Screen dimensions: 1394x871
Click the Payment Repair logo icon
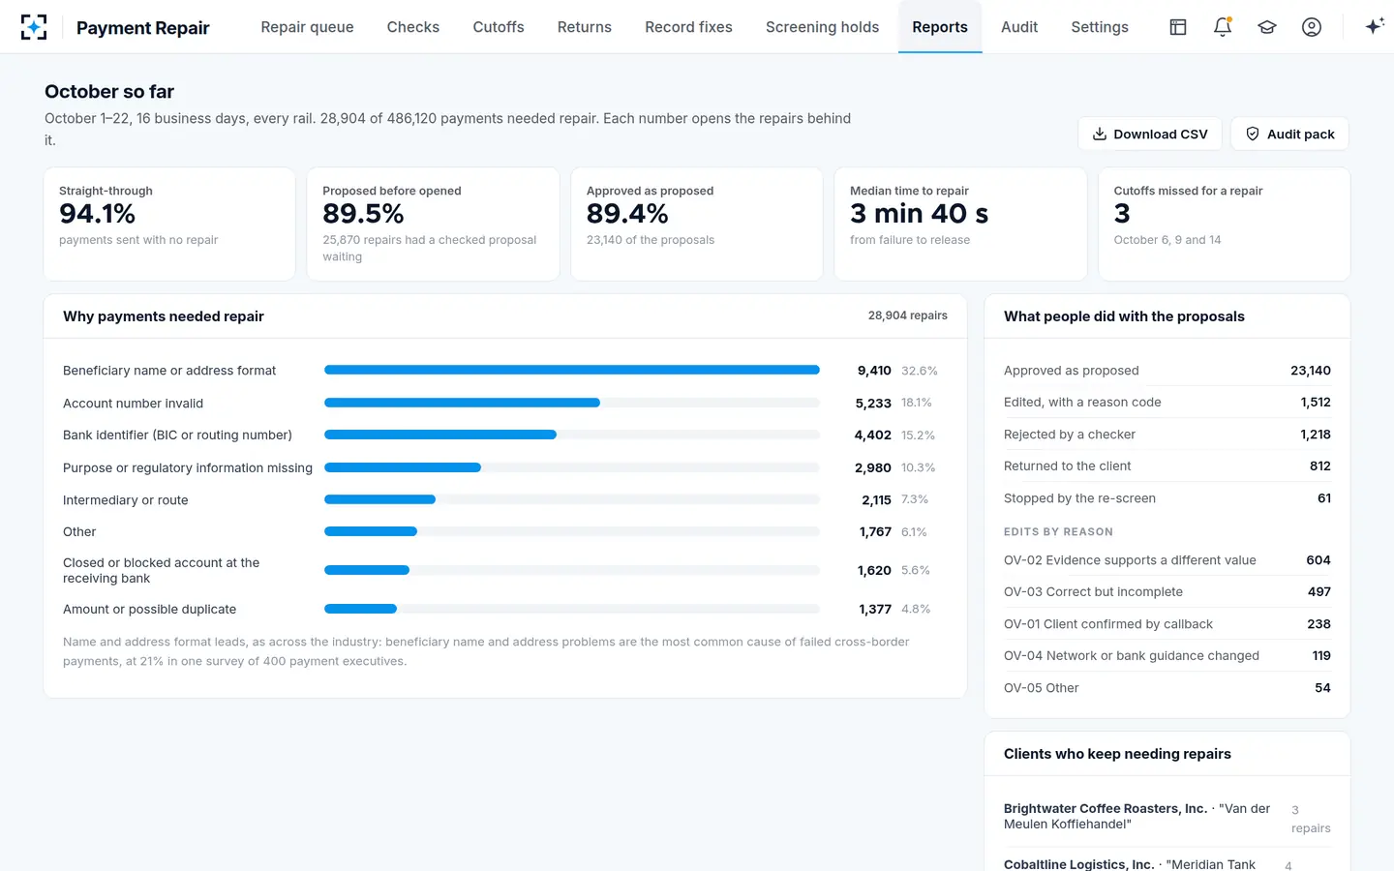(x=34, y=27)
